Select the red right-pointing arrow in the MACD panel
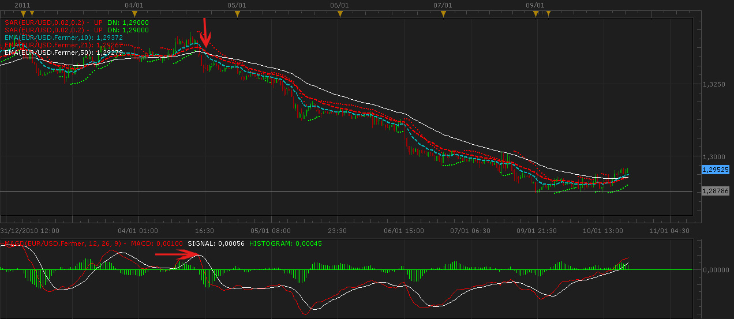 coord(177,253)
